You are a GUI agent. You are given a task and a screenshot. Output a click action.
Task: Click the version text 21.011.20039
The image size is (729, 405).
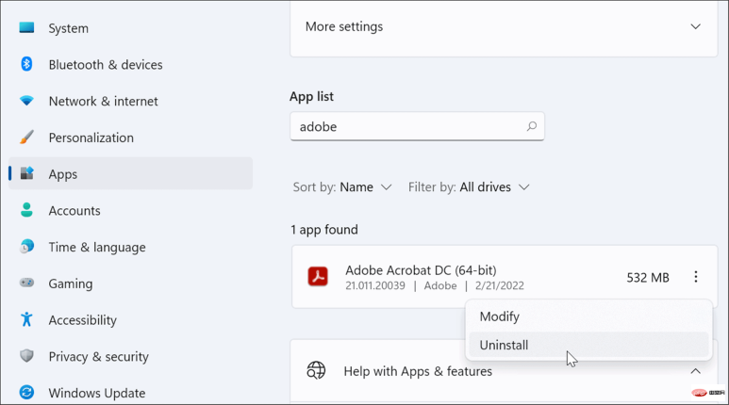(x=375, y=285)
